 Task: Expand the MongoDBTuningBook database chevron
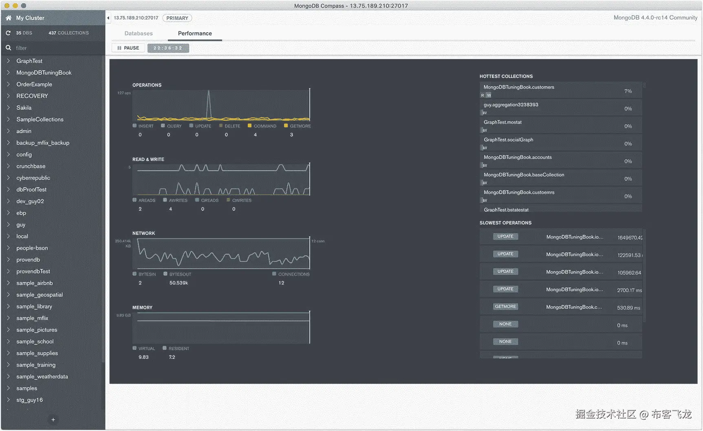[8, 73]
